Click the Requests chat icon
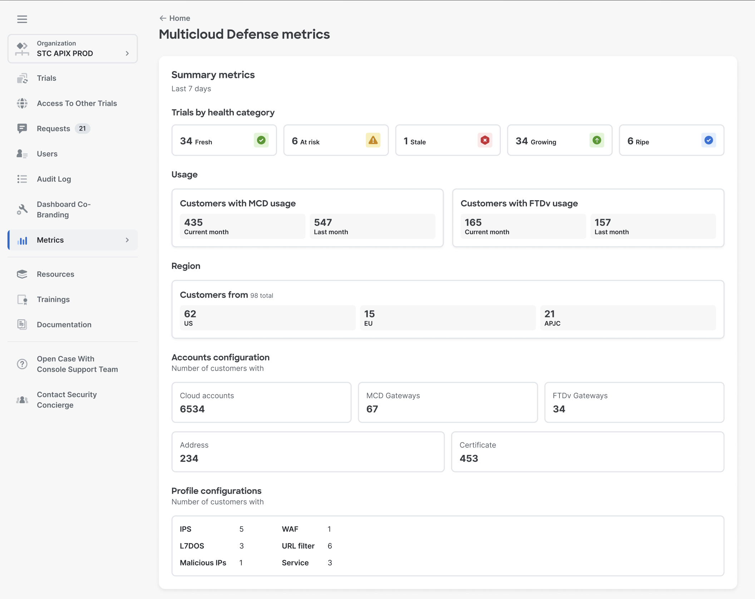 tap(22, 129)
